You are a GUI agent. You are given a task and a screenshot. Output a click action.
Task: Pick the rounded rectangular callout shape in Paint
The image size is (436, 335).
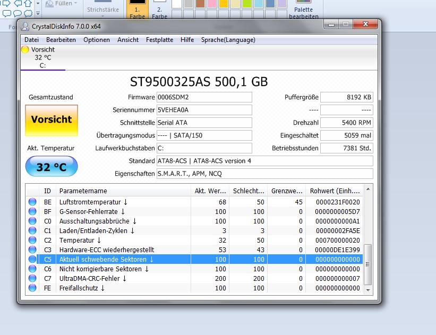point(7,13)
